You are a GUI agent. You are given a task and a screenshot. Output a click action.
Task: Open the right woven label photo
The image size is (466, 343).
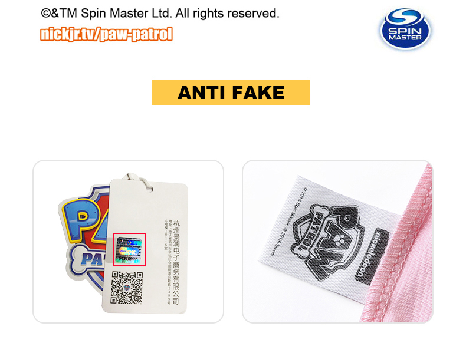(x=337, y=242)
